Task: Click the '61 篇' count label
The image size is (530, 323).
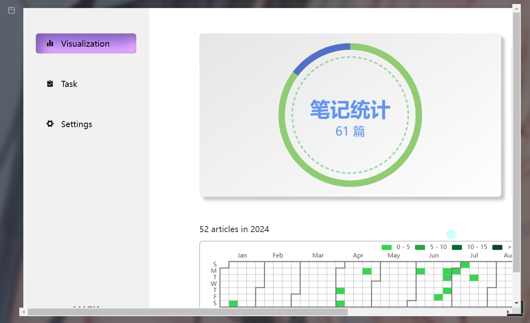Action: pos(350,131)
